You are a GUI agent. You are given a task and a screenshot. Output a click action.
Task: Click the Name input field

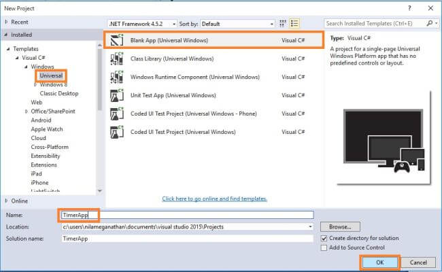coord(188,215)
